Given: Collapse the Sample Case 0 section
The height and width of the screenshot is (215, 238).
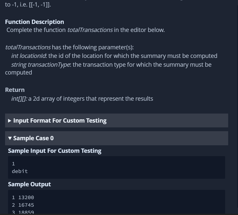Looking at the screenshot, I should (33, 138).
